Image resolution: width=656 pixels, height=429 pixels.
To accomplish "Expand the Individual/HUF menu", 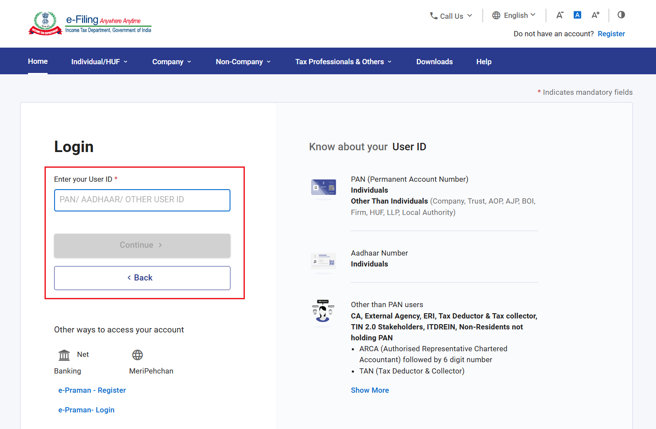I will click(x=100, y=62).
